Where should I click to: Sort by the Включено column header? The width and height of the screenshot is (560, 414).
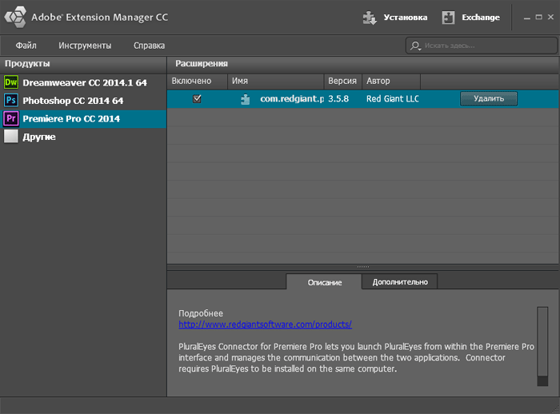[x=197, y=81]
